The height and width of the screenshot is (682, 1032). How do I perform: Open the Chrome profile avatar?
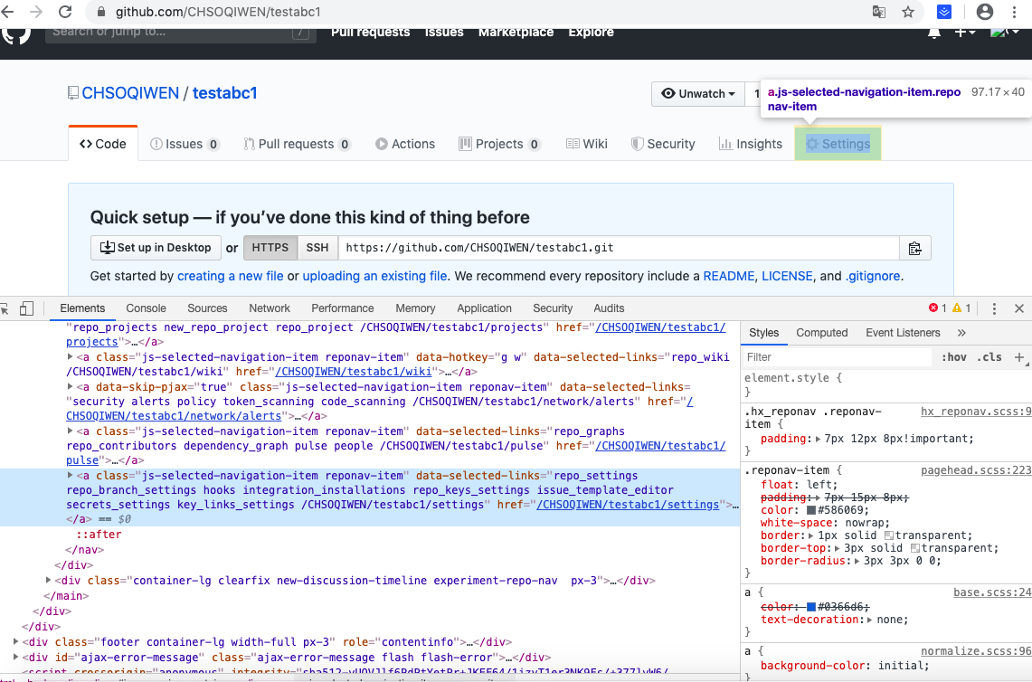(x=985, y=12)
